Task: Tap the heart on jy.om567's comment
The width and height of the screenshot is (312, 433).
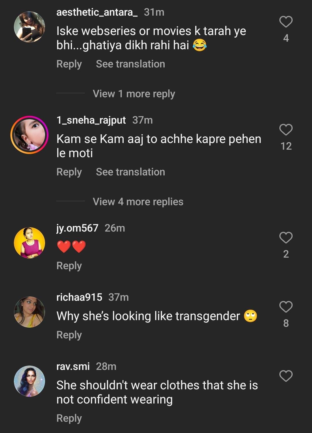Action: coord(286,238)
